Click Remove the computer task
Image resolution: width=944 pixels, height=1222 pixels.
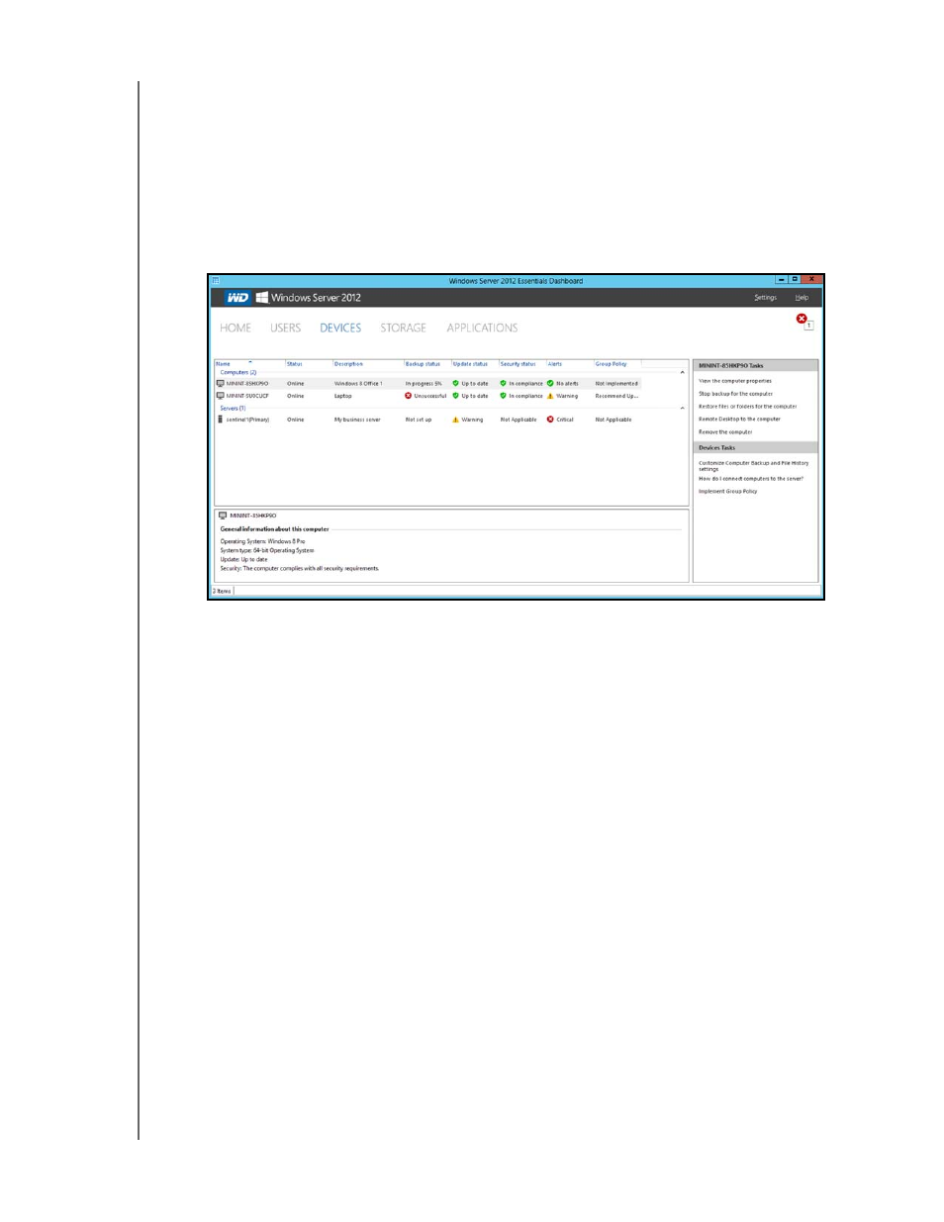point(725,432)
